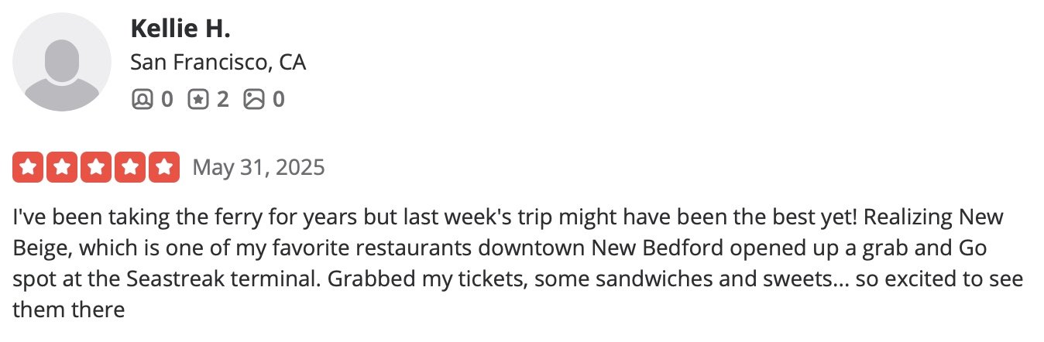Select the fifth star in the rating
Viewport: 1044px width, 342px height.
164,167
